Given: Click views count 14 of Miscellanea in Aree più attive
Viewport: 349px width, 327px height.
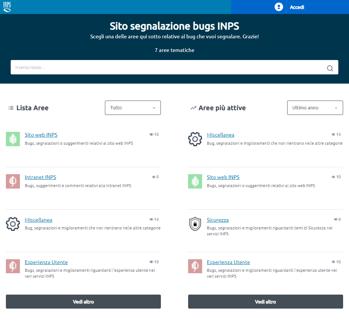Looking at the screenshot, I should 339,134.
